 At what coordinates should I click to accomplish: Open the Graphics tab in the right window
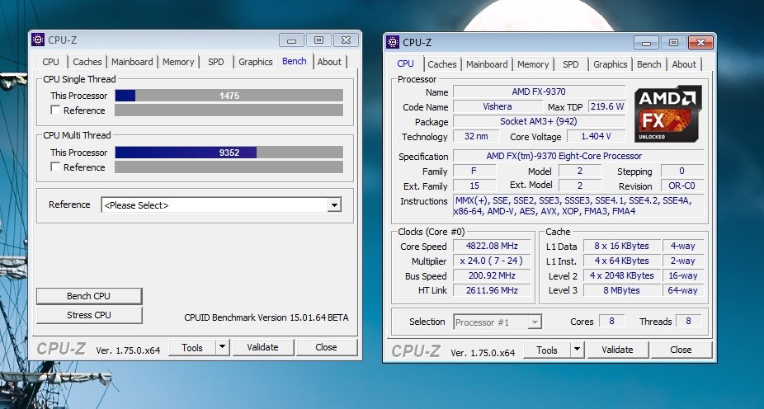(x=610, y=64)
